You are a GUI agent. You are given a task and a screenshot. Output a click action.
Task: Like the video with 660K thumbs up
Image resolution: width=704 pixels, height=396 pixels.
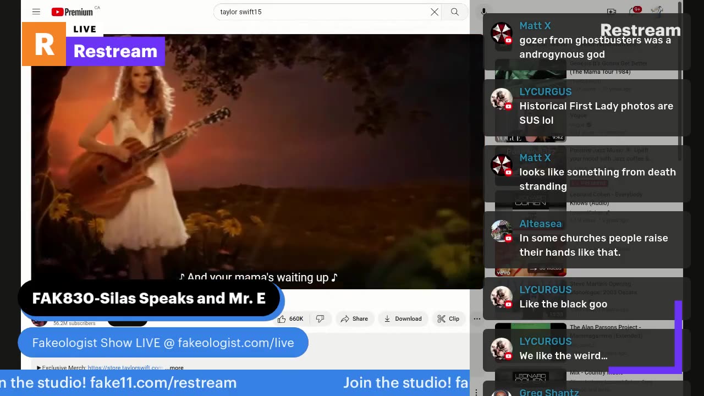pyautogui.click(x=291, y=318)
